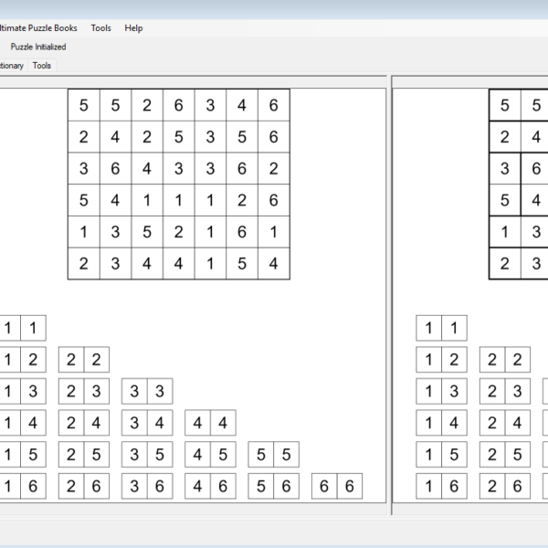Choose the 3-3 domino in left panel
The height and width of the screenshot is (548, 548).
(x=147, y=392)
